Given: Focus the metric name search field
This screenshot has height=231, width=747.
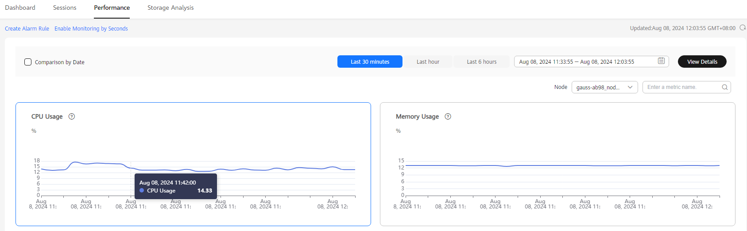Looking at the screenshot, I should tap(686, 87).
